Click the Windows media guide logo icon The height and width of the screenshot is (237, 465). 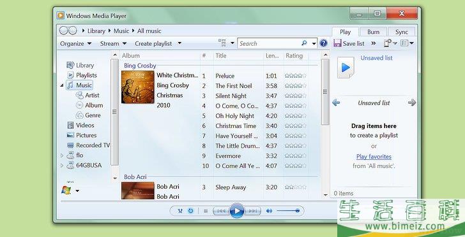coord(66,190)
